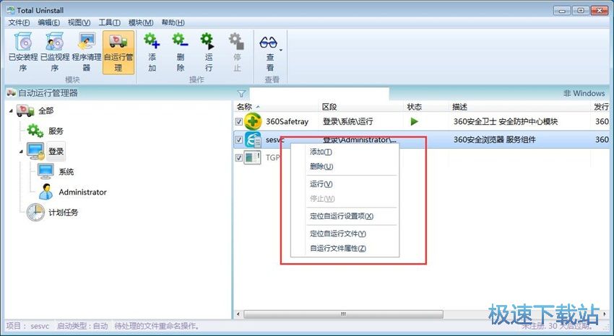Click the sesvc browser icon

(x=253, y=139)
